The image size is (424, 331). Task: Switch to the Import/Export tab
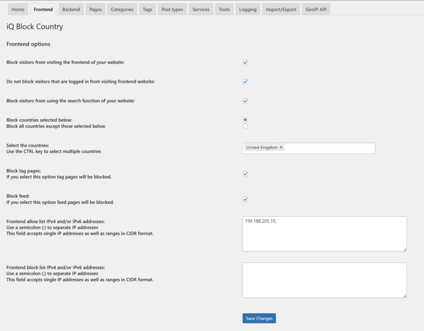(x=281, y=10)
